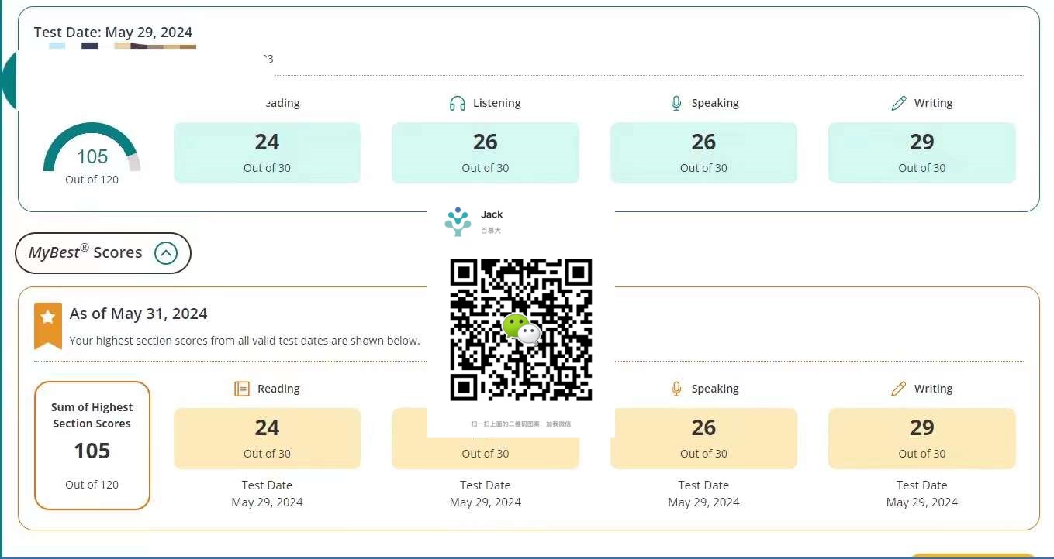Click the orange Speaking microphone icon
The height and width of the screenshot is (559, 1054).
(676, 389)
